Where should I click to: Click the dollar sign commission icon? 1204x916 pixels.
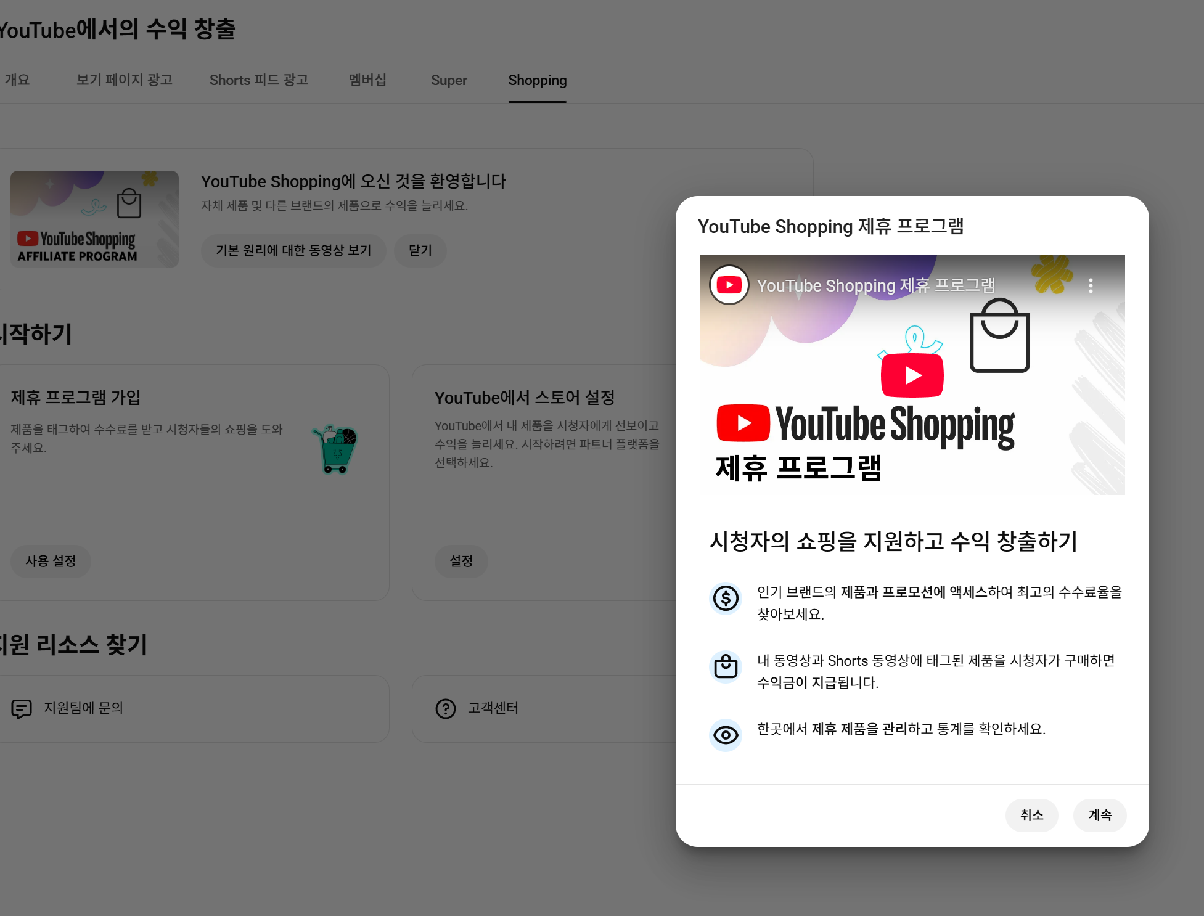point(726,598)
